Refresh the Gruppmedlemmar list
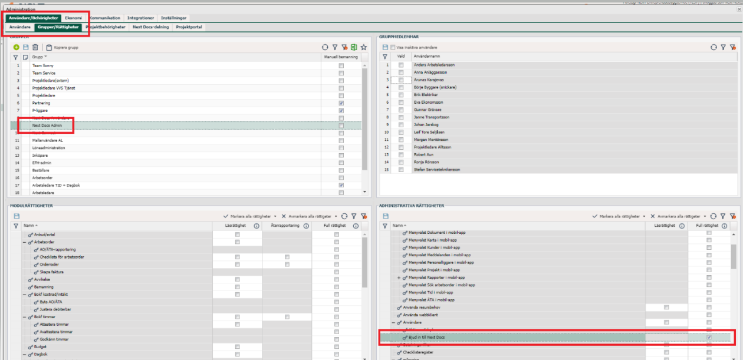Screen dimensions: 743x360 pos(714,47)
